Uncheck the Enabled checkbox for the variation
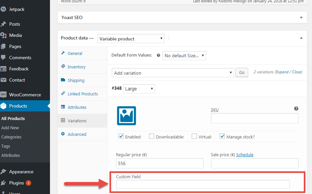 (121, 136)
